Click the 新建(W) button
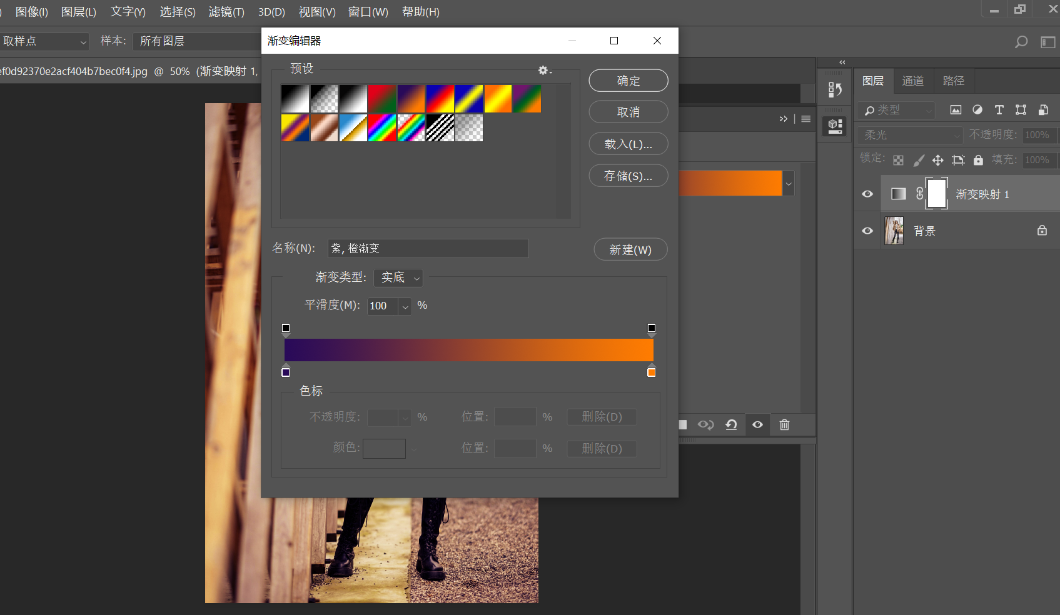 (630, 249)
